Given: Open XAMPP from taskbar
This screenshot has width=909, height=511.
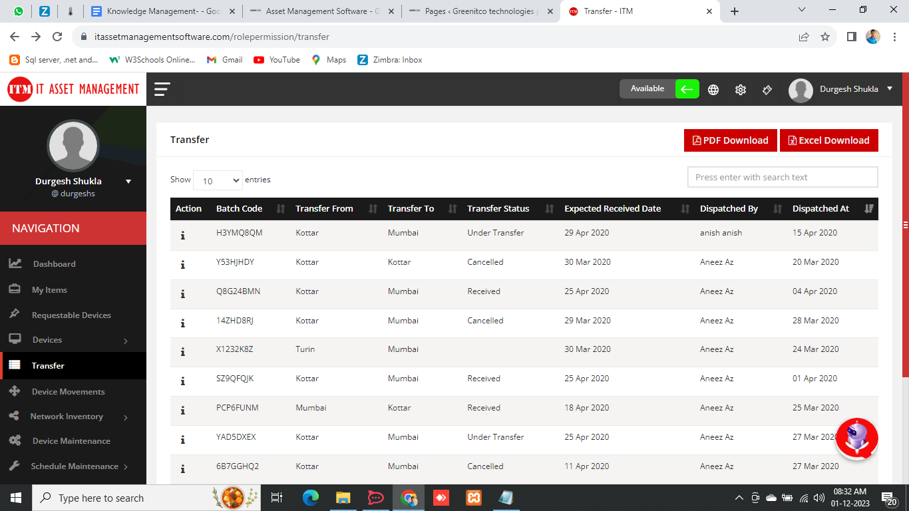Looking at the screenshot, I should [474, 498].
